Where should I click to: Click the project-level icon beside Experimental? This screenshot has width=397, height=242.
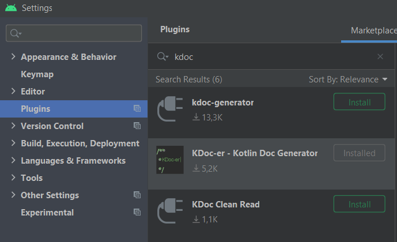click(137, 212)
